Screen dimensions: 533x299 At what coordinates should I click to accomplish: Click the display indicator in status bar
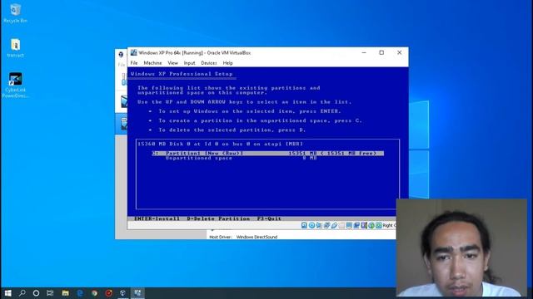pos(349,225)
